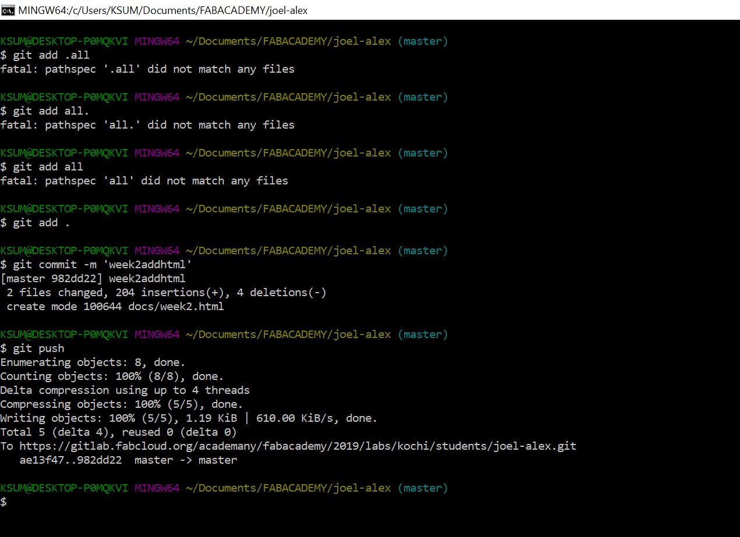The height and width of the screenshot is (537, 740).
Task: Click 'Total 5 (delta 4), reused 0' line
Action: [x=119, y=432]
